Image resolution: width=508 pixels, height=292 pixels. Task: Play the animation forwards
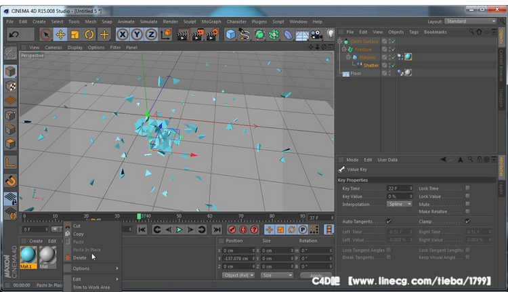[179, 230]
